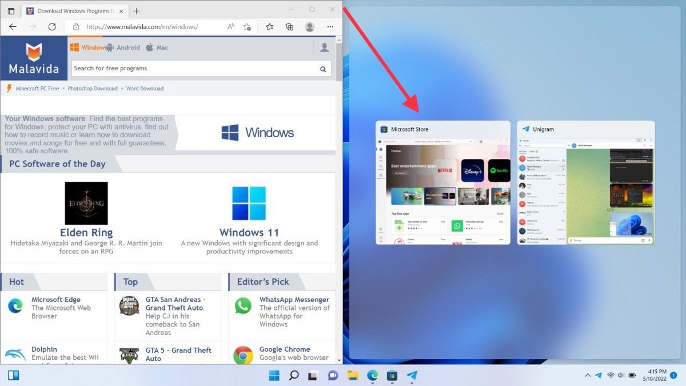Click the Google Chrome icon in Editor's Pick
This screenshot has width=686, height=386.
[x=243, y=355]
